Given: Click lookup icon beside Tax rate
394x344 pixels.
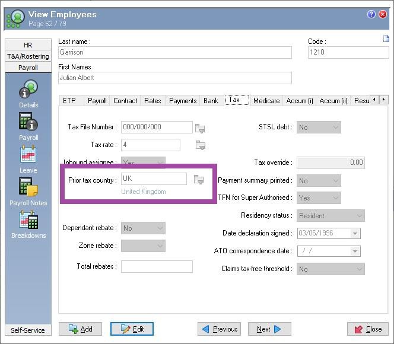Looking at the screenshot, I should tap(200, 145).
